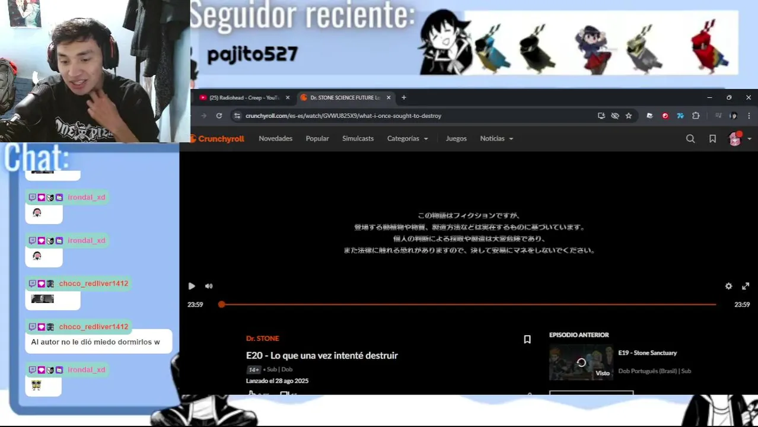The width and height of the screenshot is (758, 427).
Task: Seek to the middle of the video timeline
Action: point(469,304)
